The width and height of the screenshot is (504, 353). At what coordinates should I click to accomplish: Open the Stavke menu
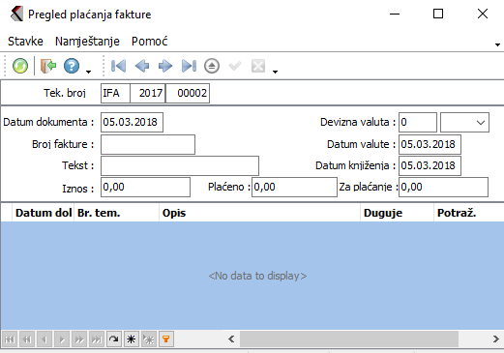25,42
